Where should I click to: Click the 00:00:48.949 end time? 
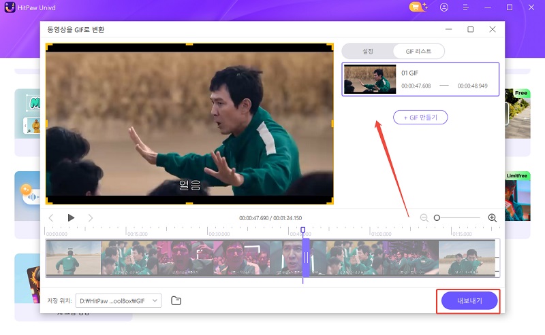(472, 86)
